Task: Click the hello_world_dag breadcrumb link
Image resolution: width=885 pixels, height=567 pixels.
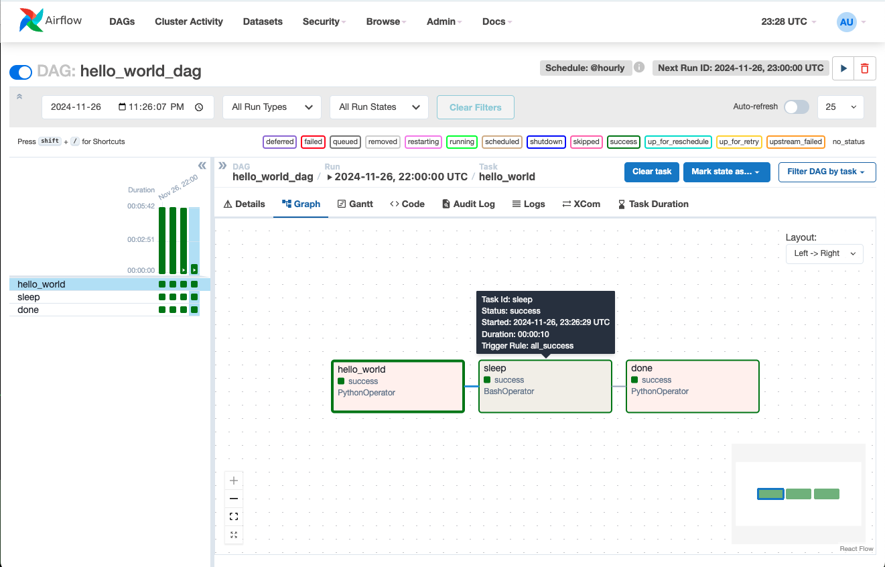Action: (x=273, y=177)
